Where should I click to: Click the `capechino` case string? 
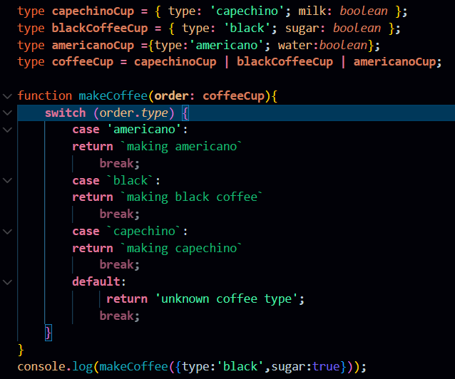tap(144, 232)
